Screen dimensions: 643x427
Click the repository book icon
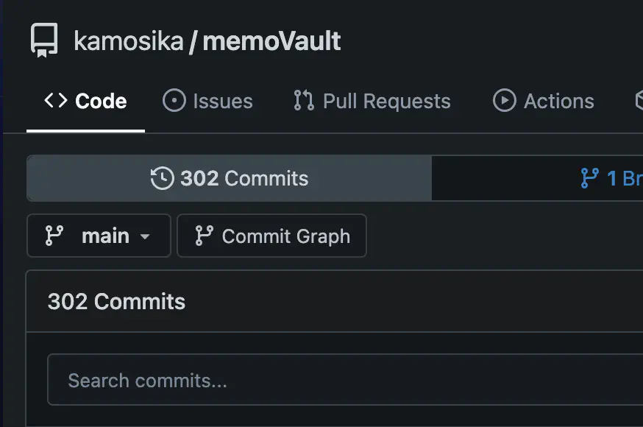point(44,40)
